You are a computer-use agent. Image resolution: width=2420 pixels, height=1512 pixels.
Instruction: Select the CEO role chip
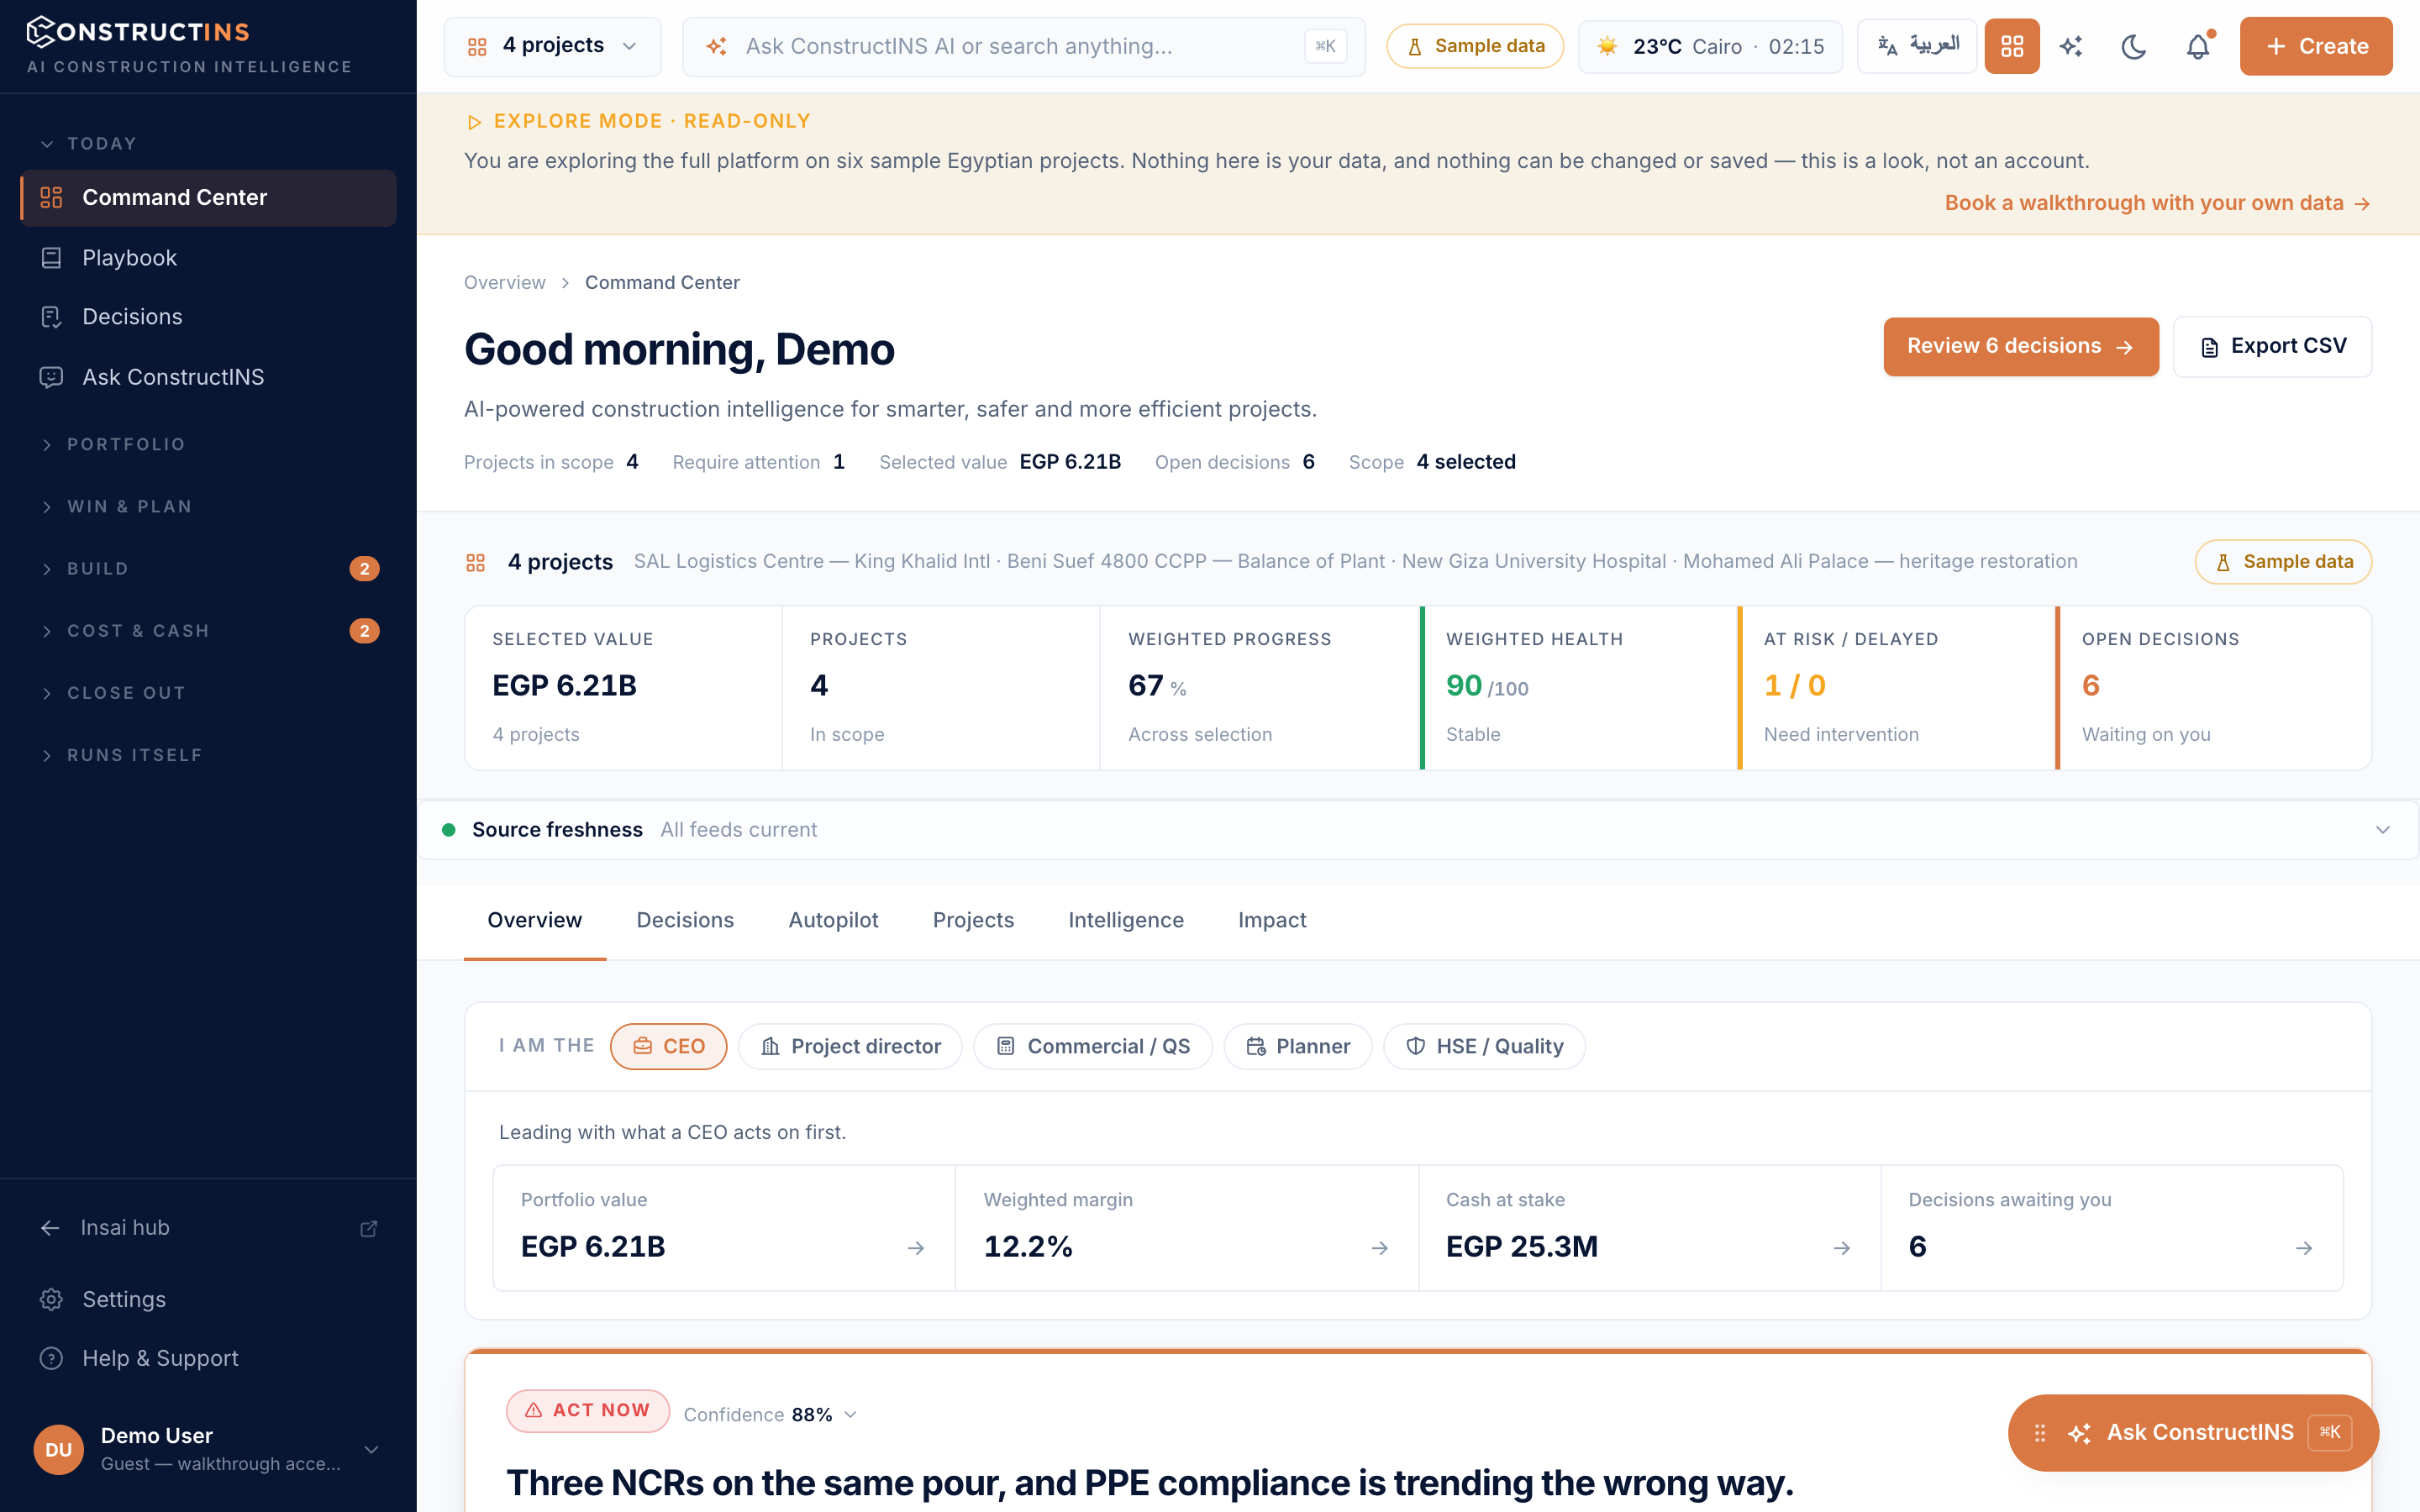(668, 1046)
